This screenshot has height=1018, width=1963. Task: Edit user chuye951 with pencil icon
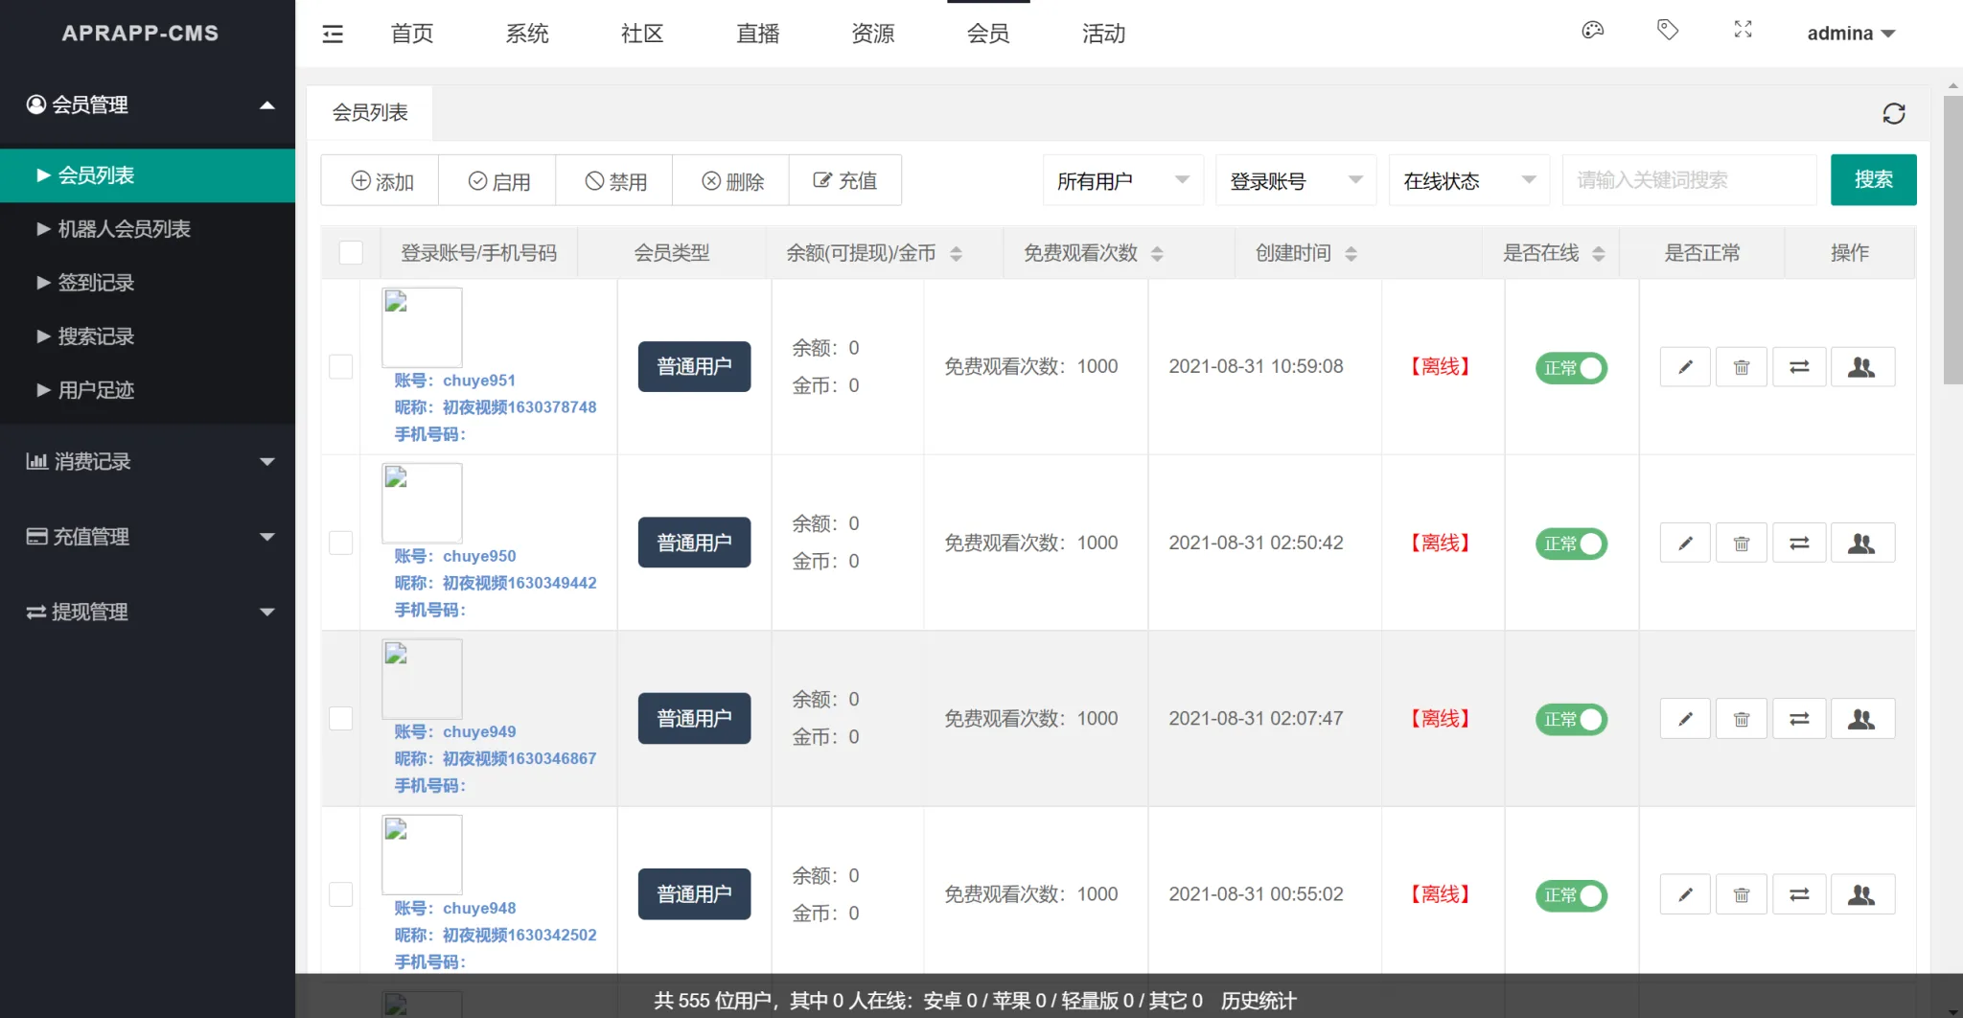[x=1685, y=367]
